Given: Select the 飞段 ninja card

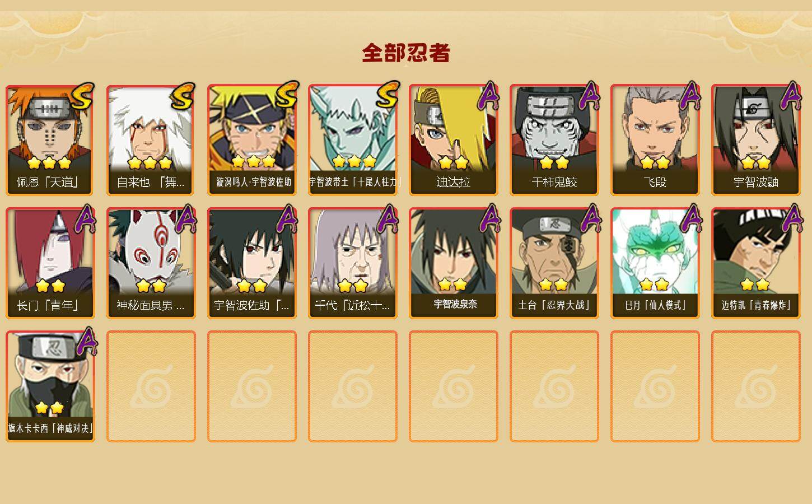Looking at the screenshot, I should (655, 140).
